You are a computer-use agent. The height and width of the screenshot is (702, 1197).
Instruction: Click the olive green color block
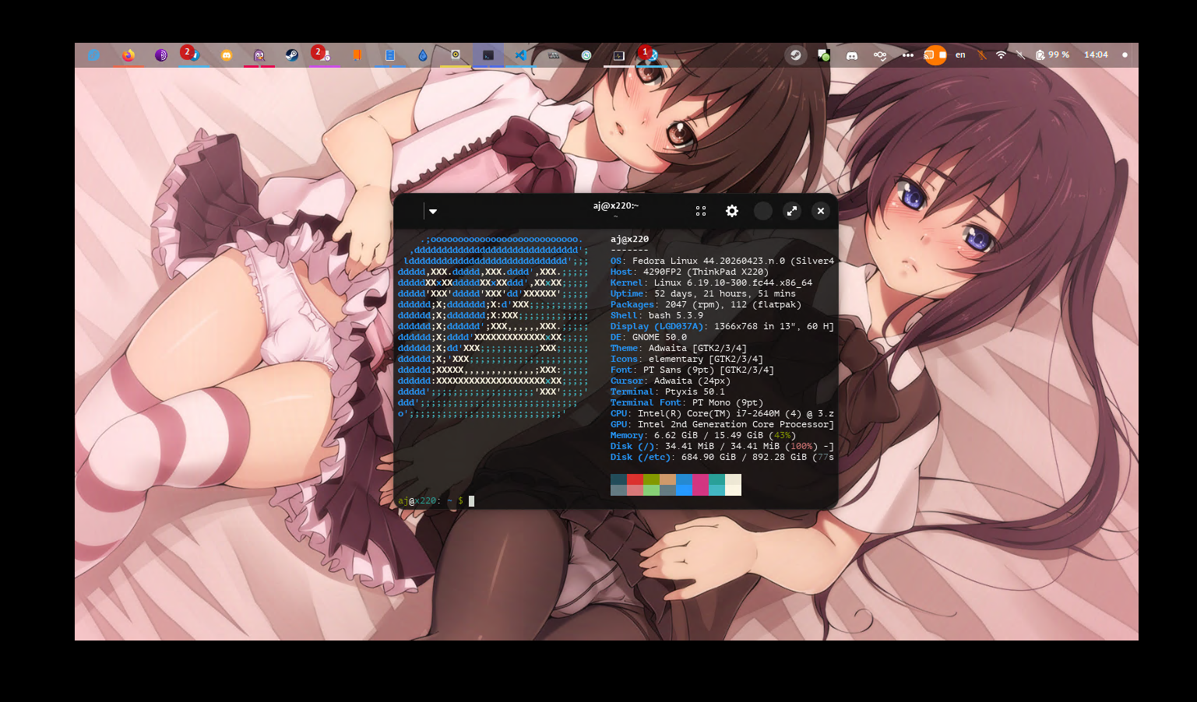[x=651, y=479]
